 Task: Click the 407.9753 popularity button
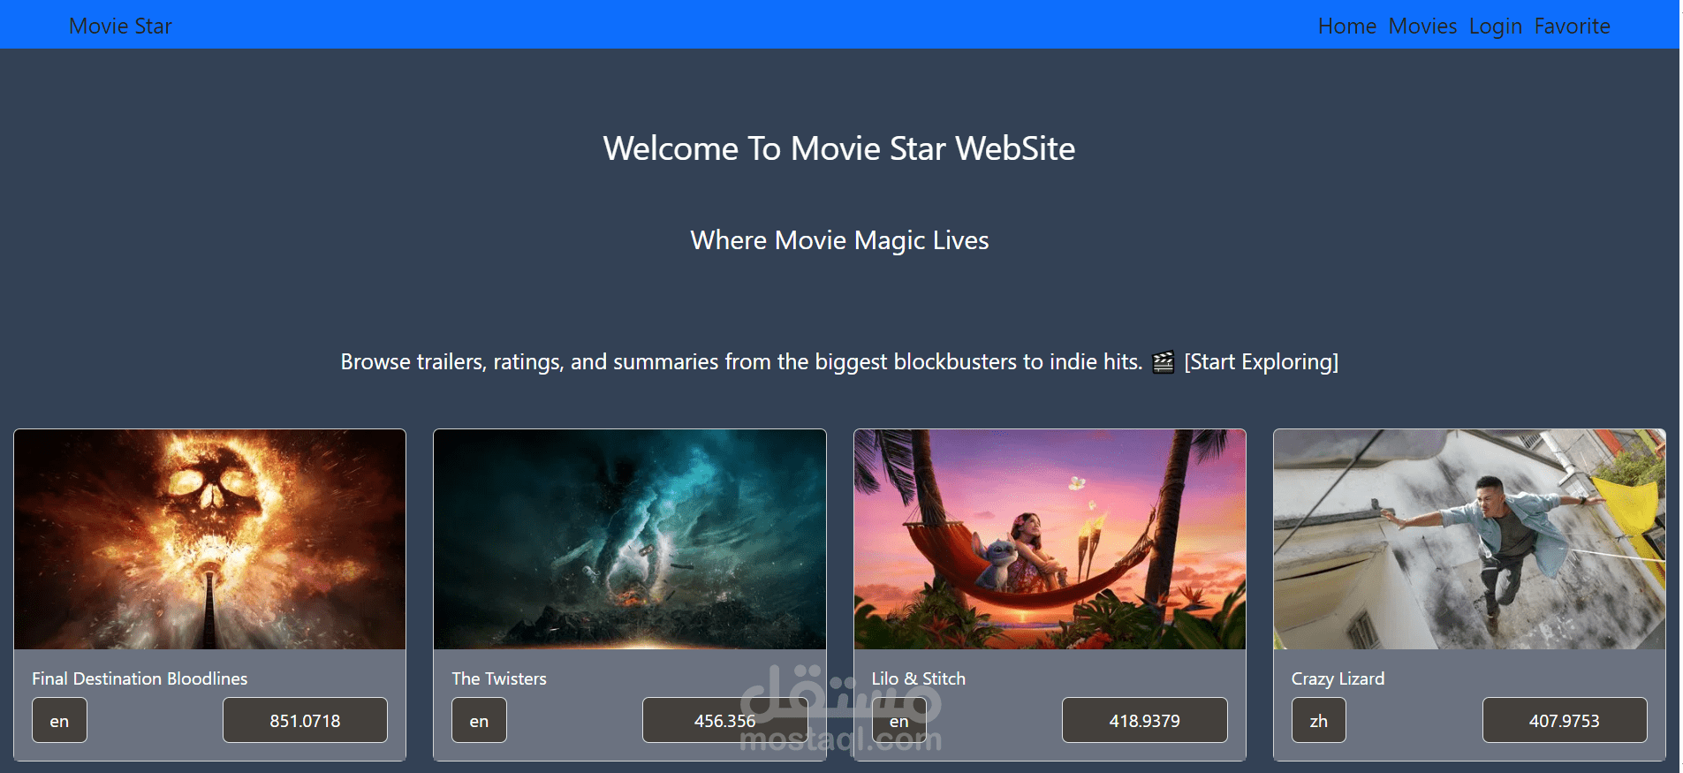[1565, 720]
